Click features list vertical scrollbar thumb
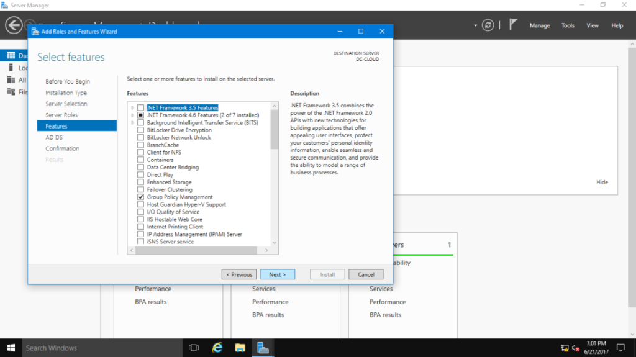 275,129
